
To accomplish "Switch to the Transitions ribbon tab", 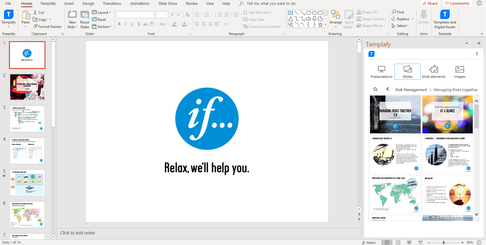I will click(112, 4).
